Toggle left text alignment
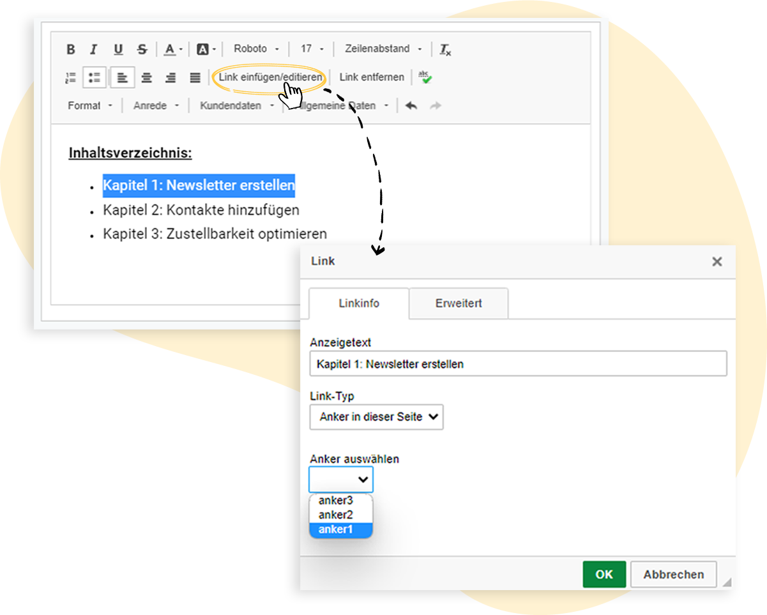This screenshot has width=767, height=615. click(123, 78)
